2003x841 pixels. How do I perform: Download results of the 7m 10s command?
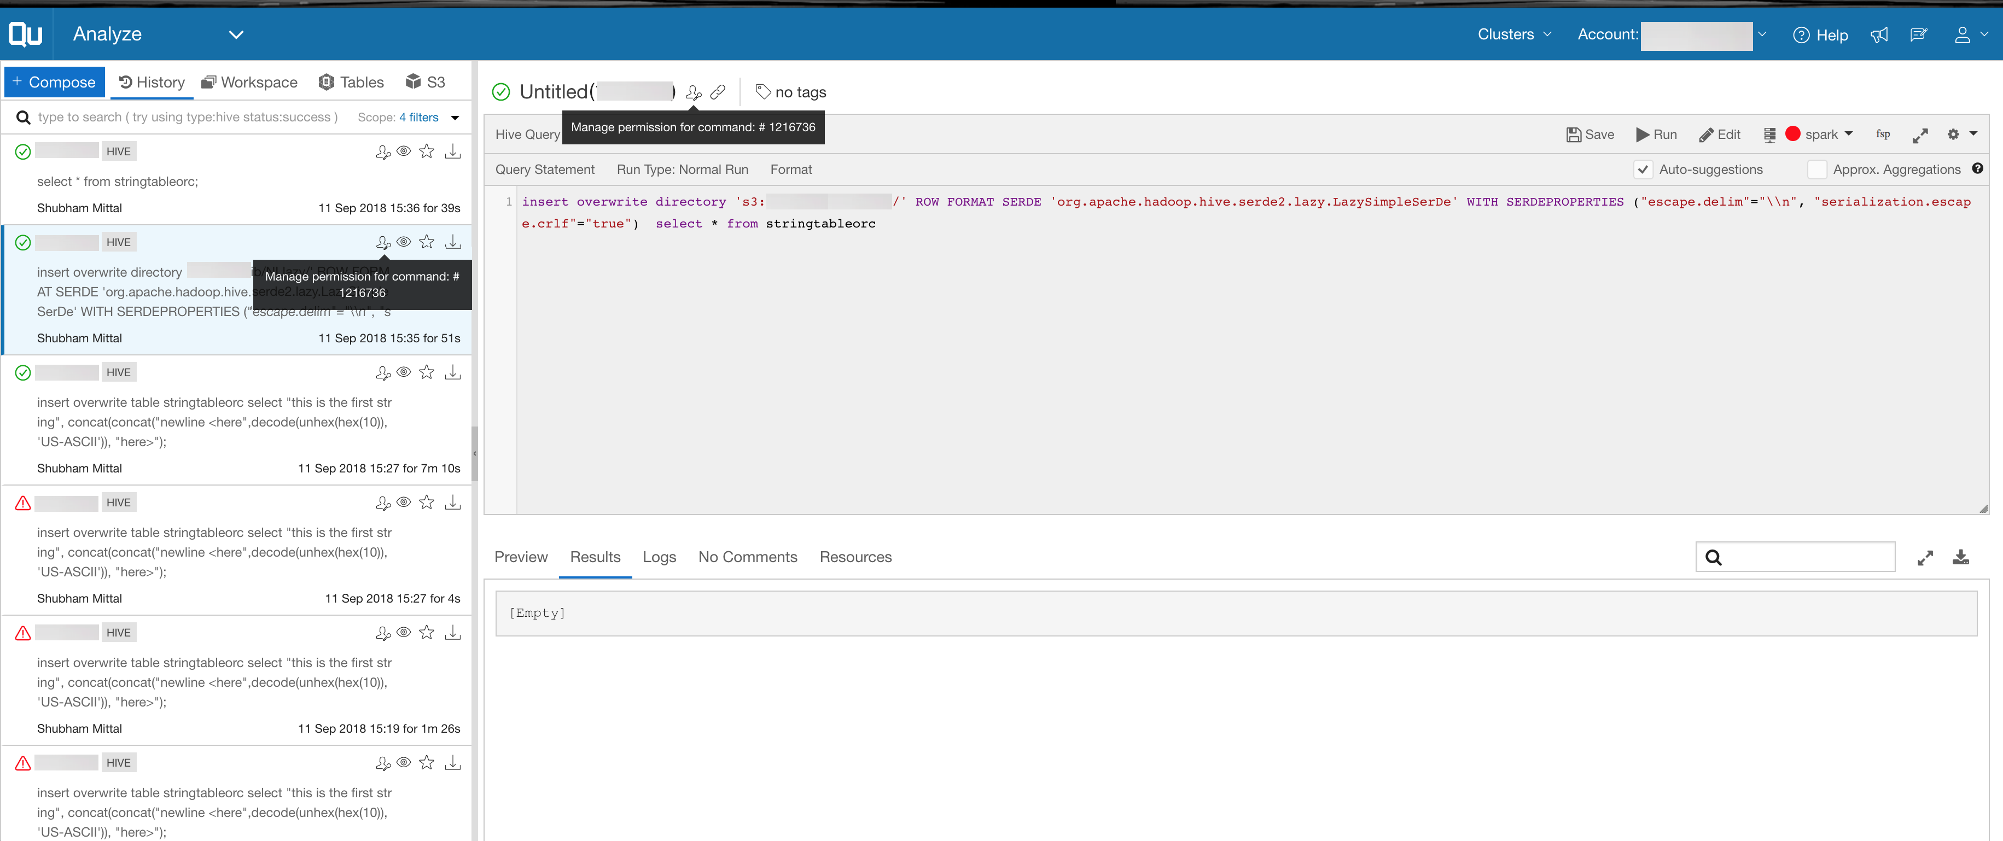(452, 372)
